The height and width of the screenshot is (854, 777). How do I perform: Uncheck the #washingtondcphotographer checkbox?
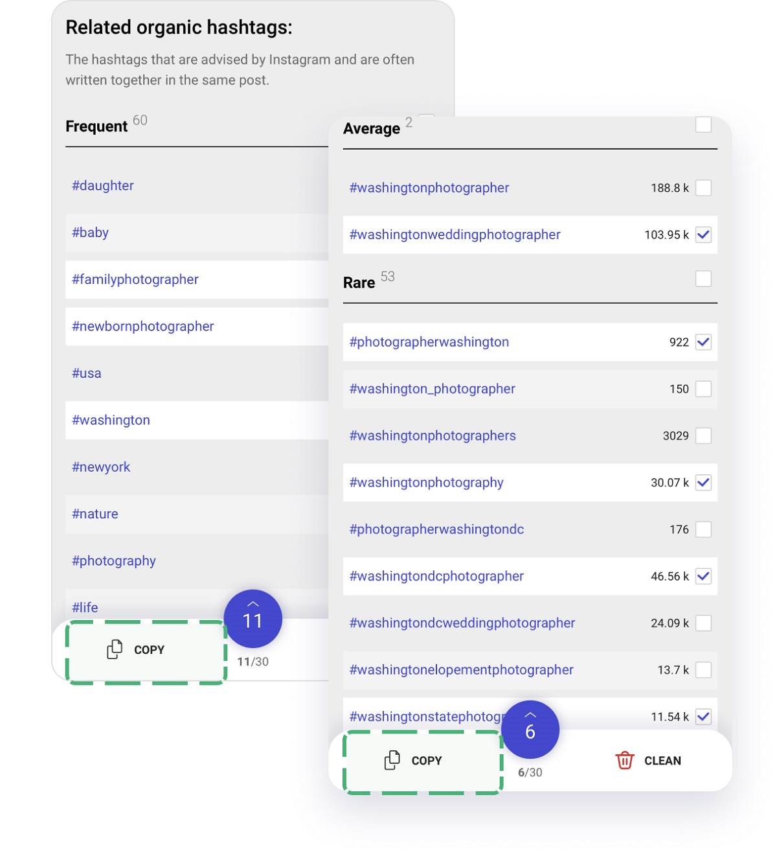[703, 576]
